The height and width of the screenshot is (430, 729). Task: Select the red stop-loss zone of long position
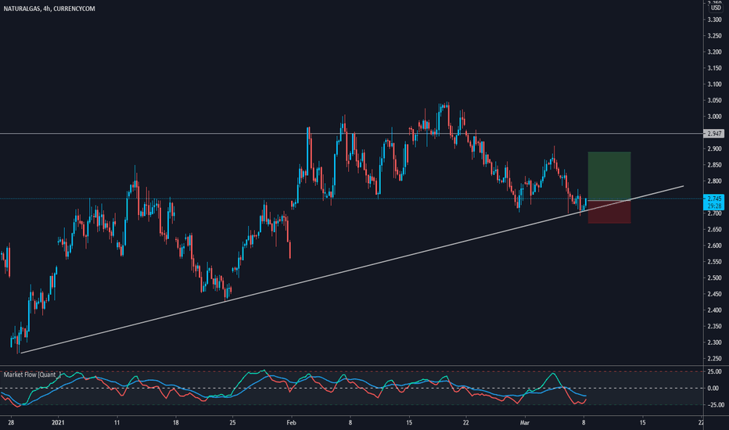[x=609, y=212]
